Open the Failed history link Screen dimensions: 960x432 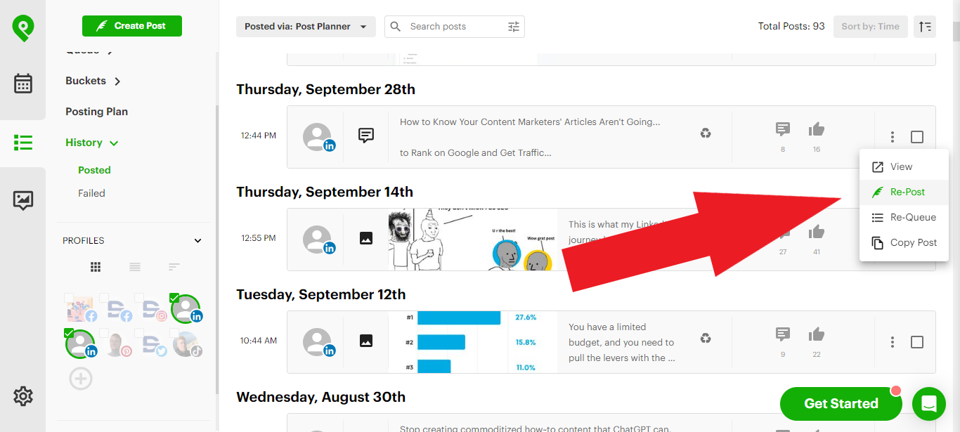click(x=91, y=193)
